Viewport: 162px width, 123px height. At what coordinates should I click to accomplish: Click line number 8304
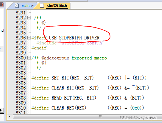21,78
